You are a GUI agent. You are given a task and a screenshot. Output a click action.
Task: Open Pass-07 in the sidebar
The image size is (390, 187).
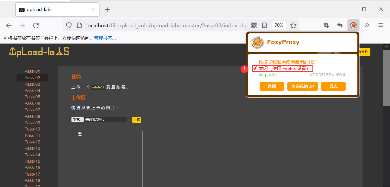point(32,110)
